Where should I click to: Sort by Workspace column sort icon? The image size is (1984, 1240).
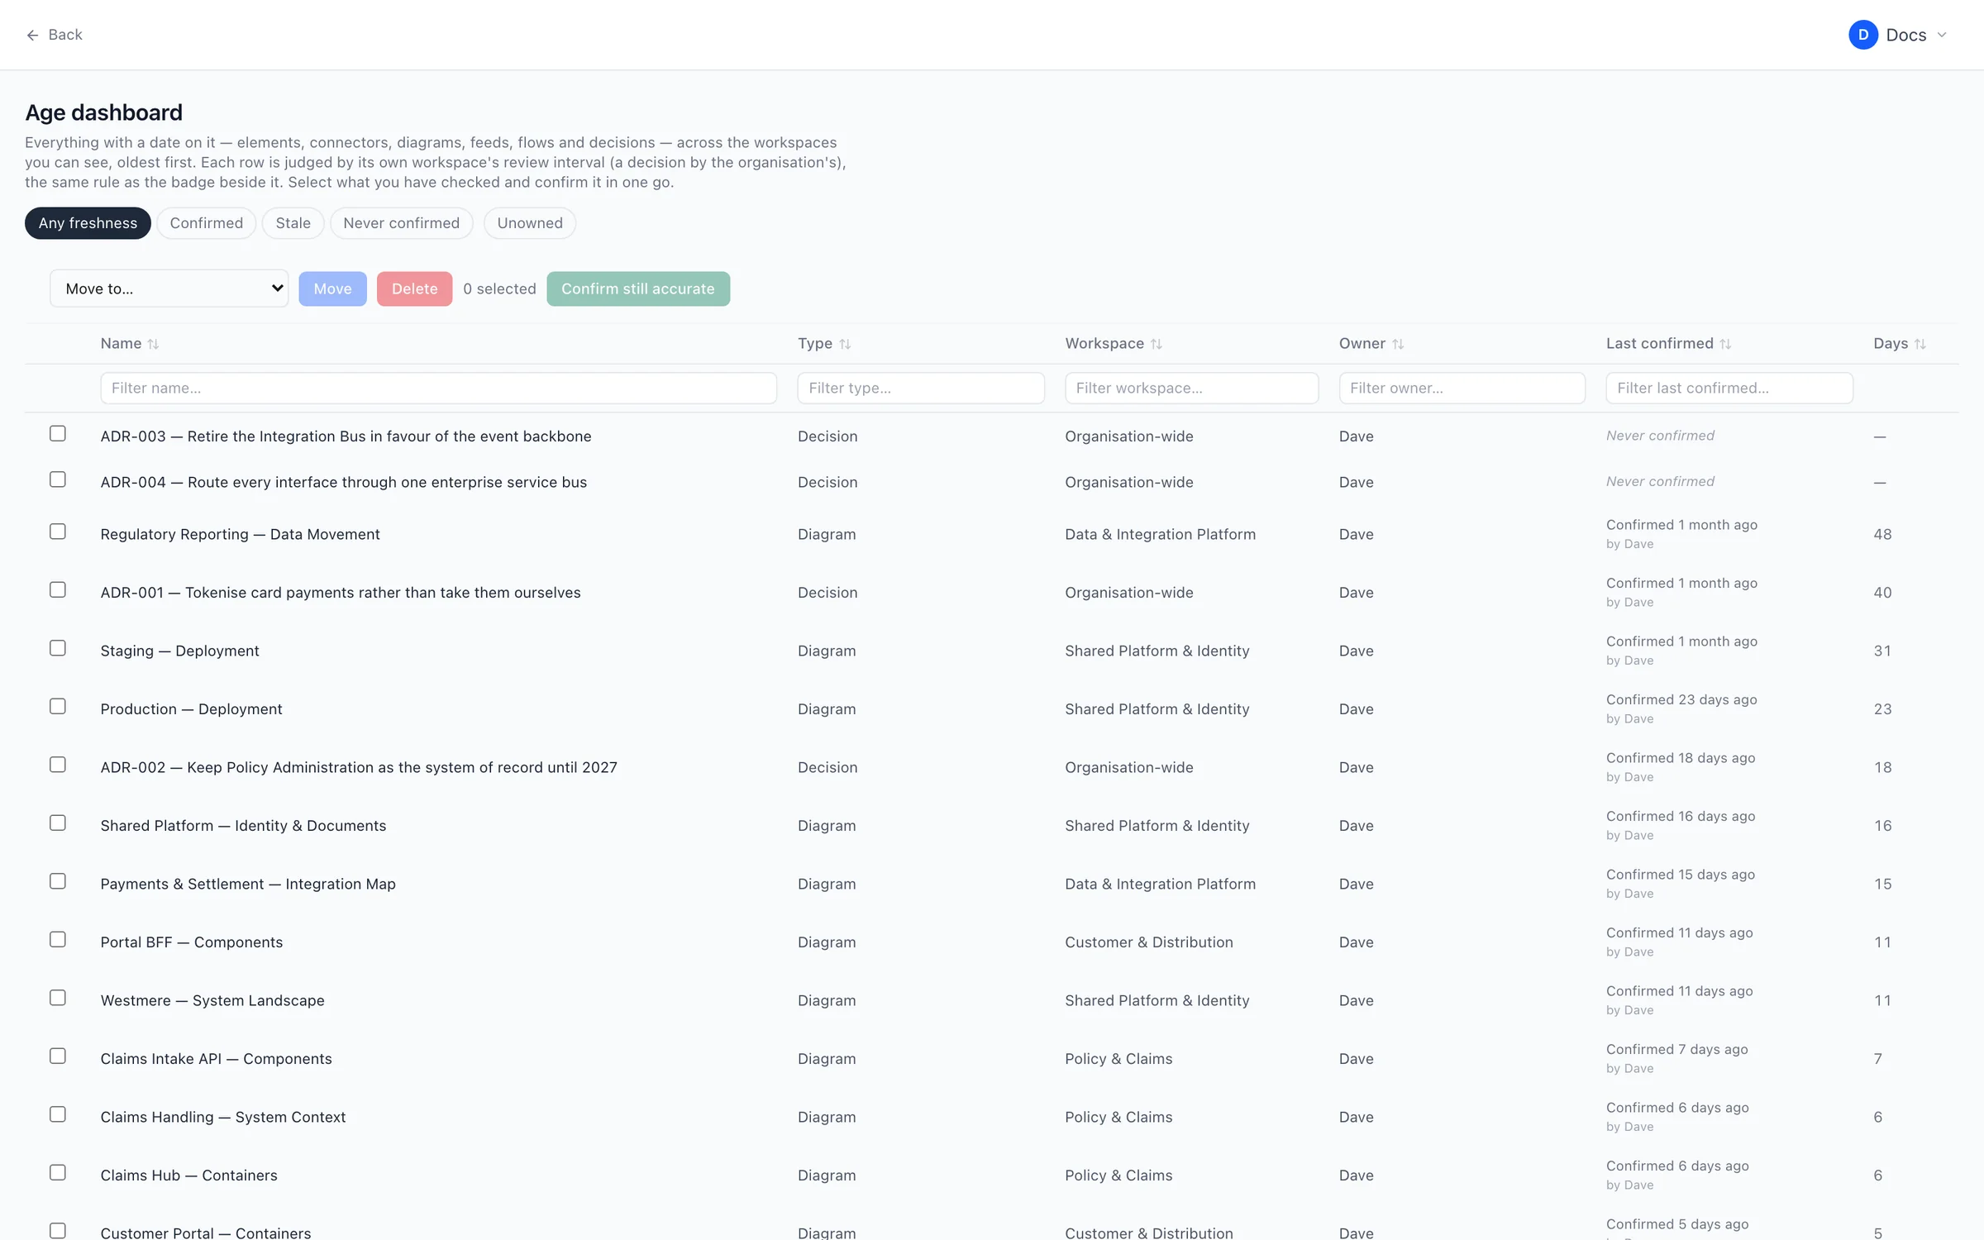(1157, 344)
